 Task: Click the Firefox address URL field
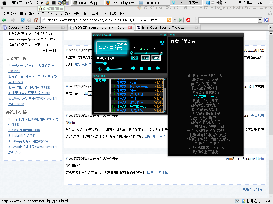pyautogui.click(x=106, y=20)
